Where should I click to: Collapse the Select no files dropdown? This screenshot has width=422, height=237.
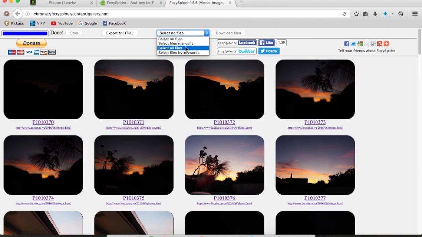183,33
